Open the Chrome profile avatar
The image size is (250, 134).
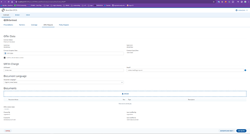[245, 2]
